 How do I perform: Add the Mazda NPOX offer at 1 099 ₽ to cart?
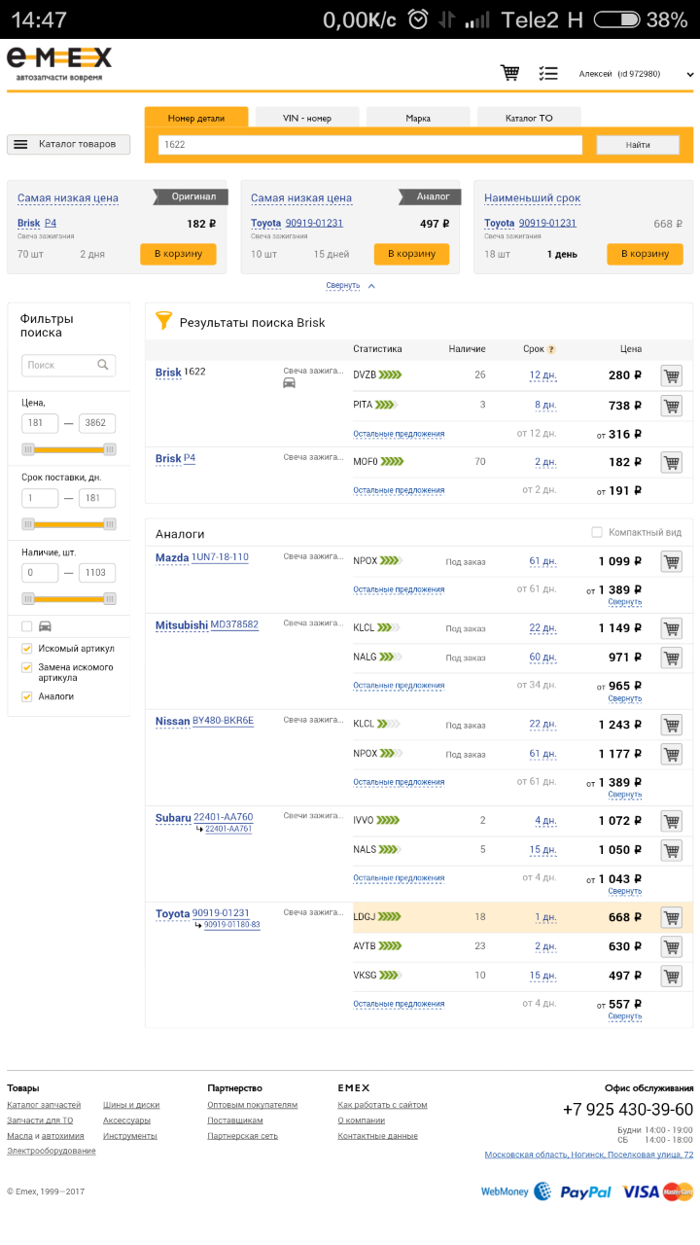pos(671,561)
